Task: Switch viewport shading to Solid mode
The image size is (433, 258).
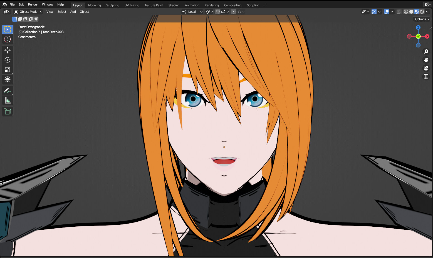Action: tap(411, 11)
